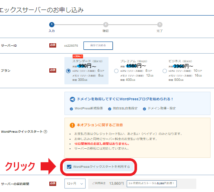
Task: Click step 2 確認 progress circle
Action: coord(105,25)
